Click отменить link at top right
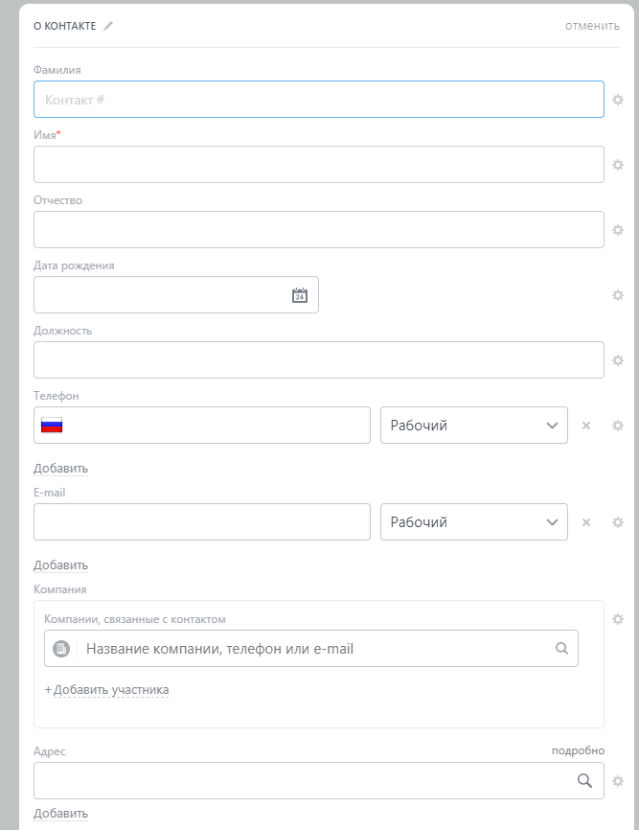The image size is (639, 830). click(592, 26)
